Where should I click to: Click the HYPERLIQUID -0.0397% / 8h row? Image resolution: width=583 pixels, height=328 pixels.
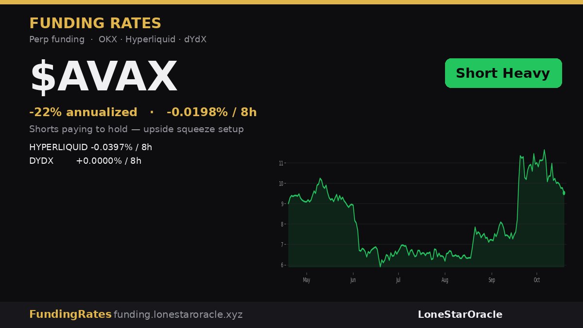(x=90, y=147)
